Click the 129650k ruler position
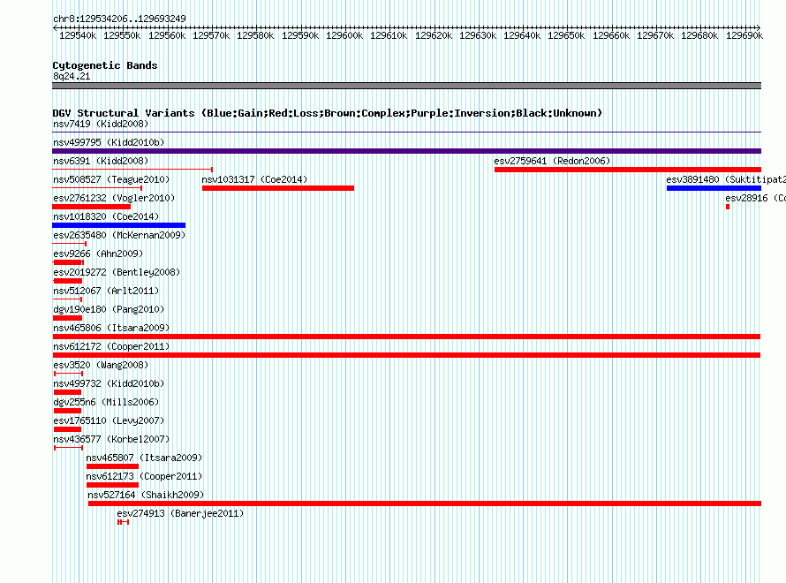This screenshot has width=786, height=583. click(x=566, y=35)
